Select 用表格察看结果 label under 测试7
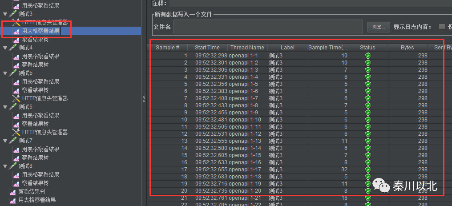The width and height of the screenshot is (452, 206). (x=41, y=149)
